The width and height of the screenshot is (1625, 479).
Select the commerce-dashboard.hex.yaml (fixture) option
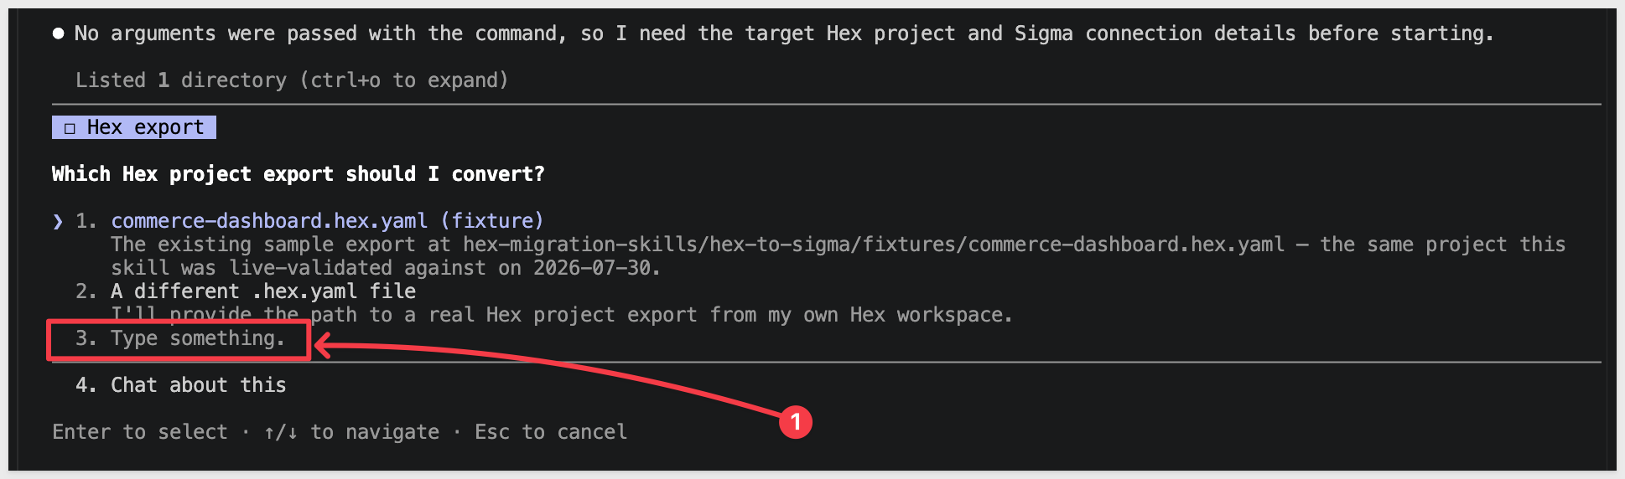pyautogui.click(x=327, y=221)
